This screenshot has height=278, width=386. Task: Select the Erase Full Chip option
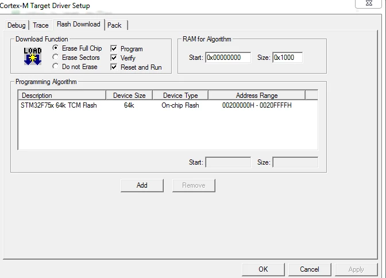55,48
